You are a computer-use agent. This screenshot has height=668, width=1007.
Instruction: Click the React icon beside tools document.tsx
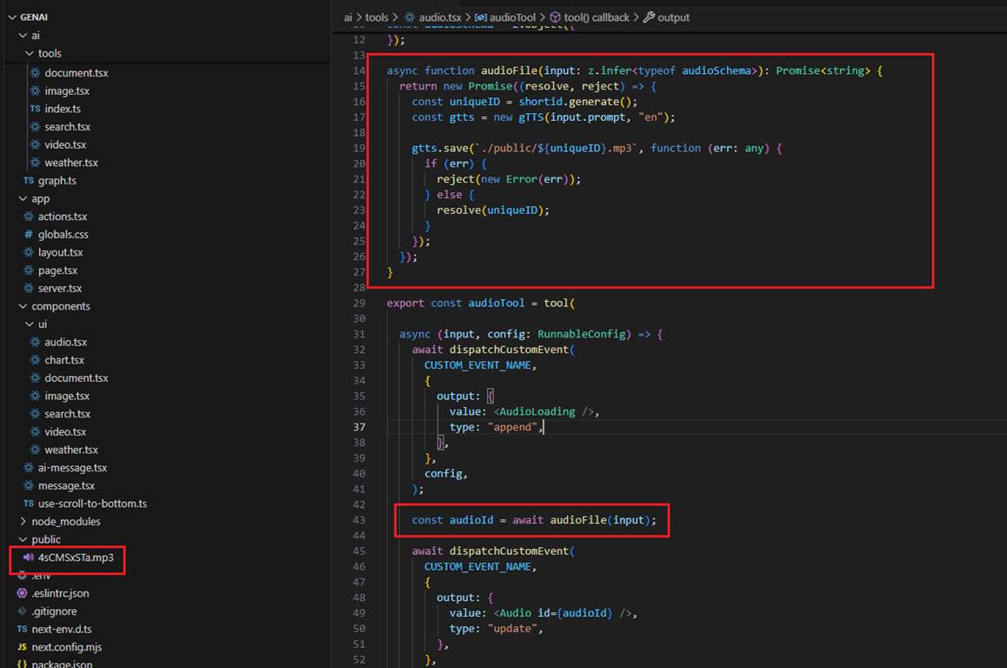pos(36,72)
